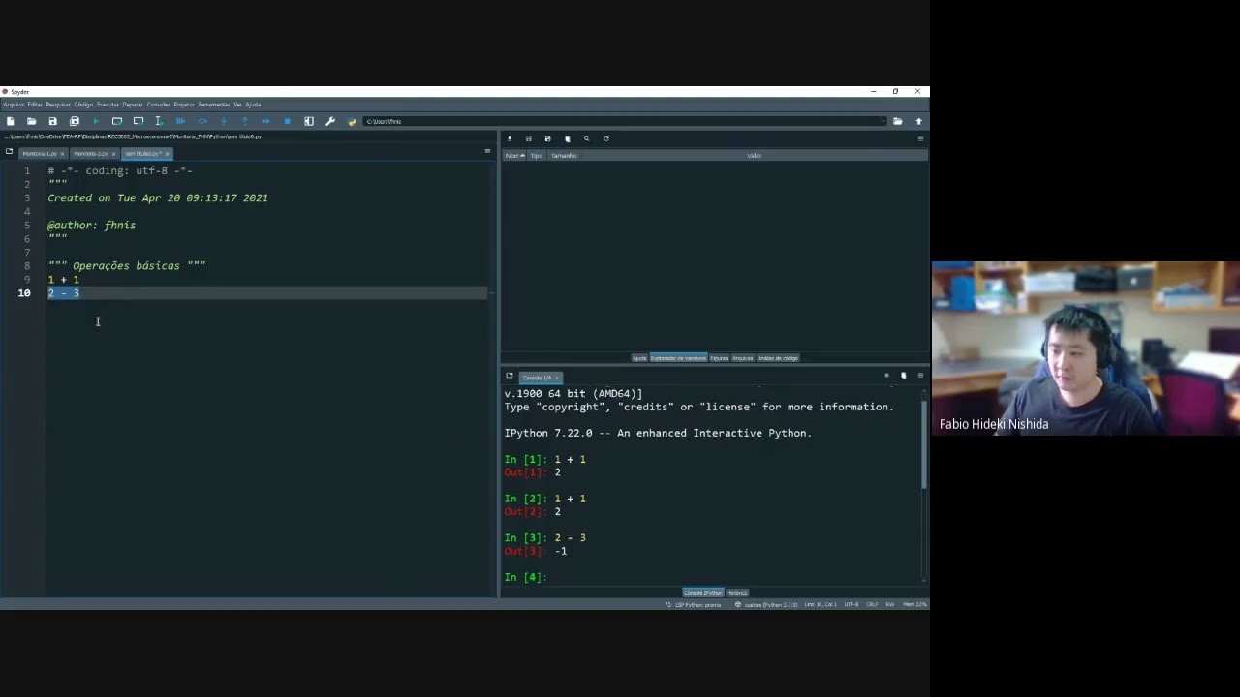Open variable explorer options hamburger menu
1240x697 pixels.
click(920, 138)
